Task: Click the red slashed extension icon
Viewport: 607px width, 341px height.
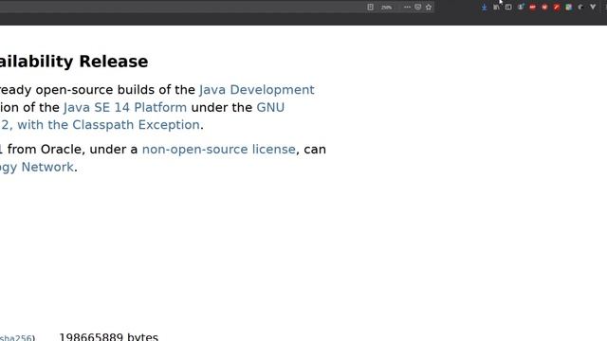Action: click(557, 7)
